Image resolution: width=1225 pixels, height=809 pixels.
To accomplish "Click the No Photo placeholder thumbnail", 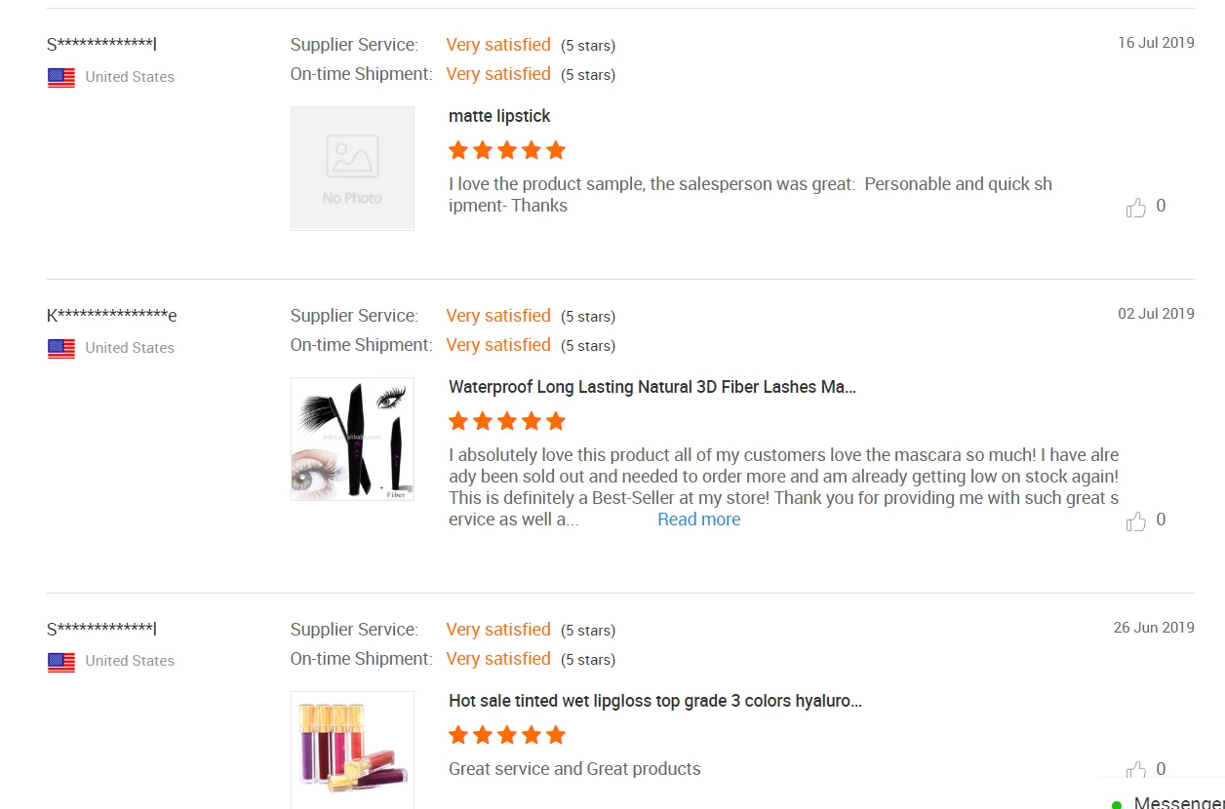I will pos(352,169).
